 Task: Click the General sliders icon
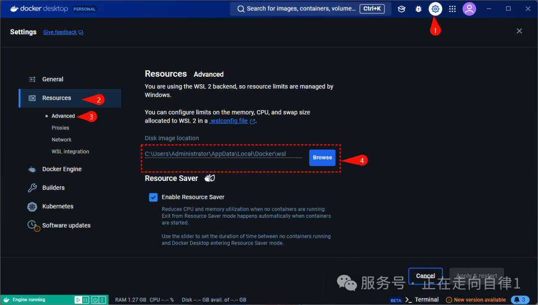(32, 79)
